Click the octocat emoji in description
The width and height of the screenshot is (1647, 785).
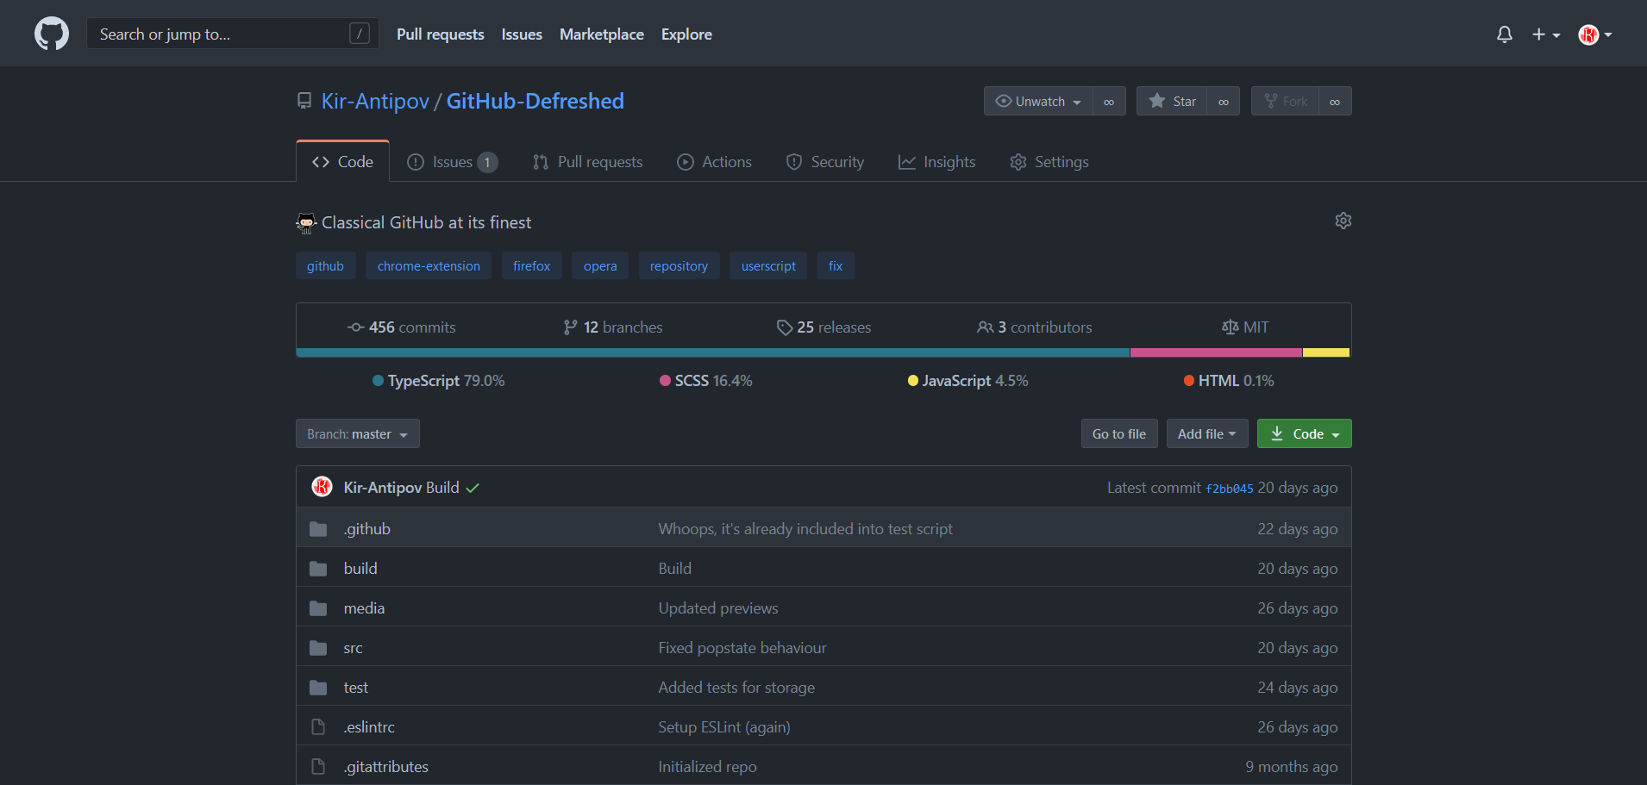pyautogui.click(x=306, y=223)
